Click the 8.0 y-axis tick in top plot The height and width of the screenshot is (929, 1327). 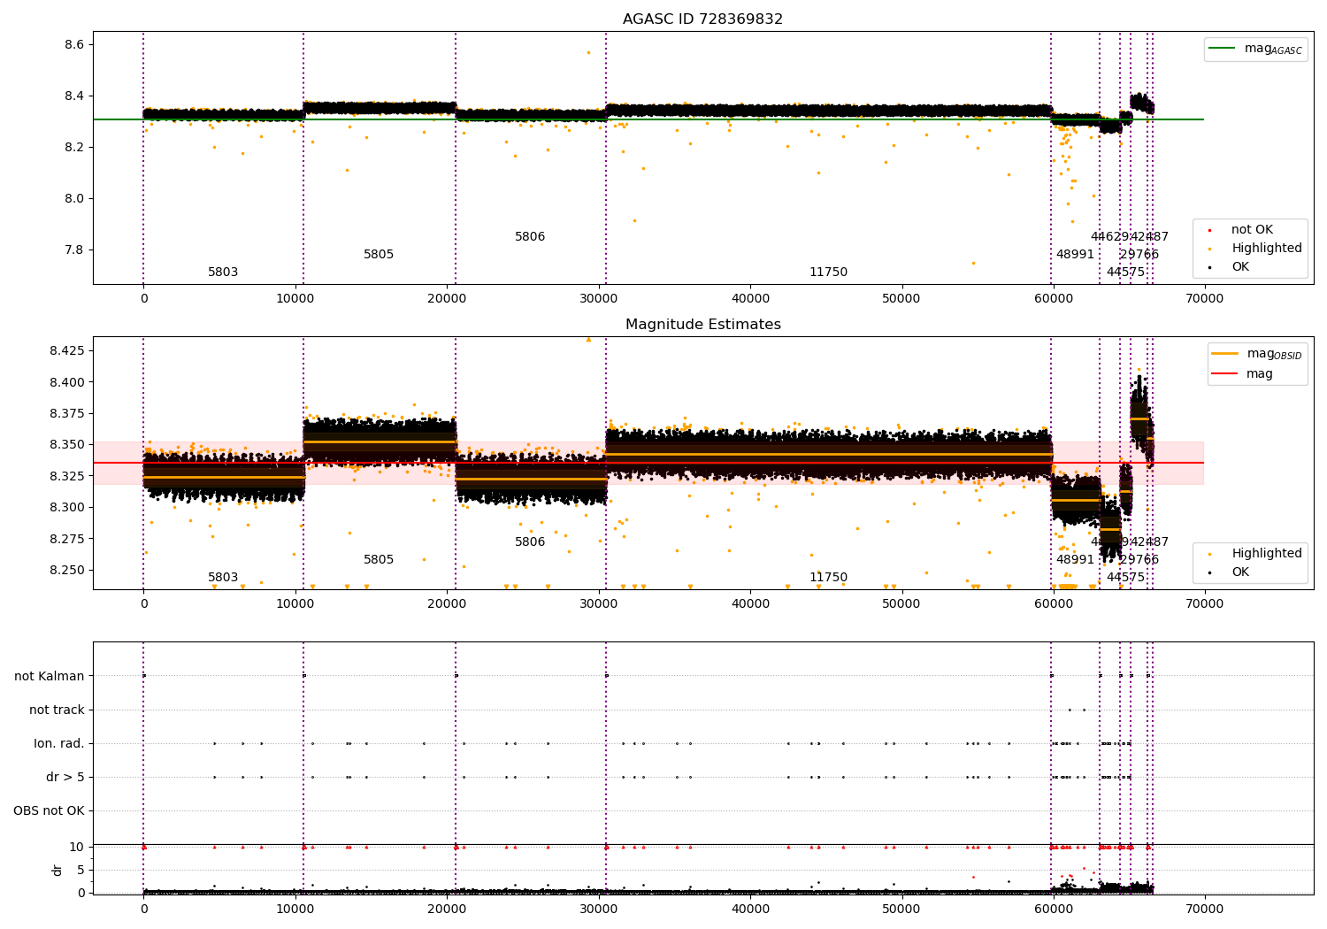tap(74, 198)
